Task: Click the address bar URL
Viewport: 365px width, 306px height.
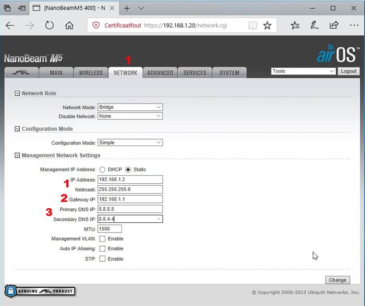Action: pos(185,25)
